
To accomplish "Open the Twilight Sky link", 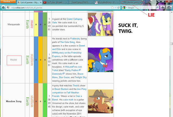I will pyautogui.click(x=81, y=77).
